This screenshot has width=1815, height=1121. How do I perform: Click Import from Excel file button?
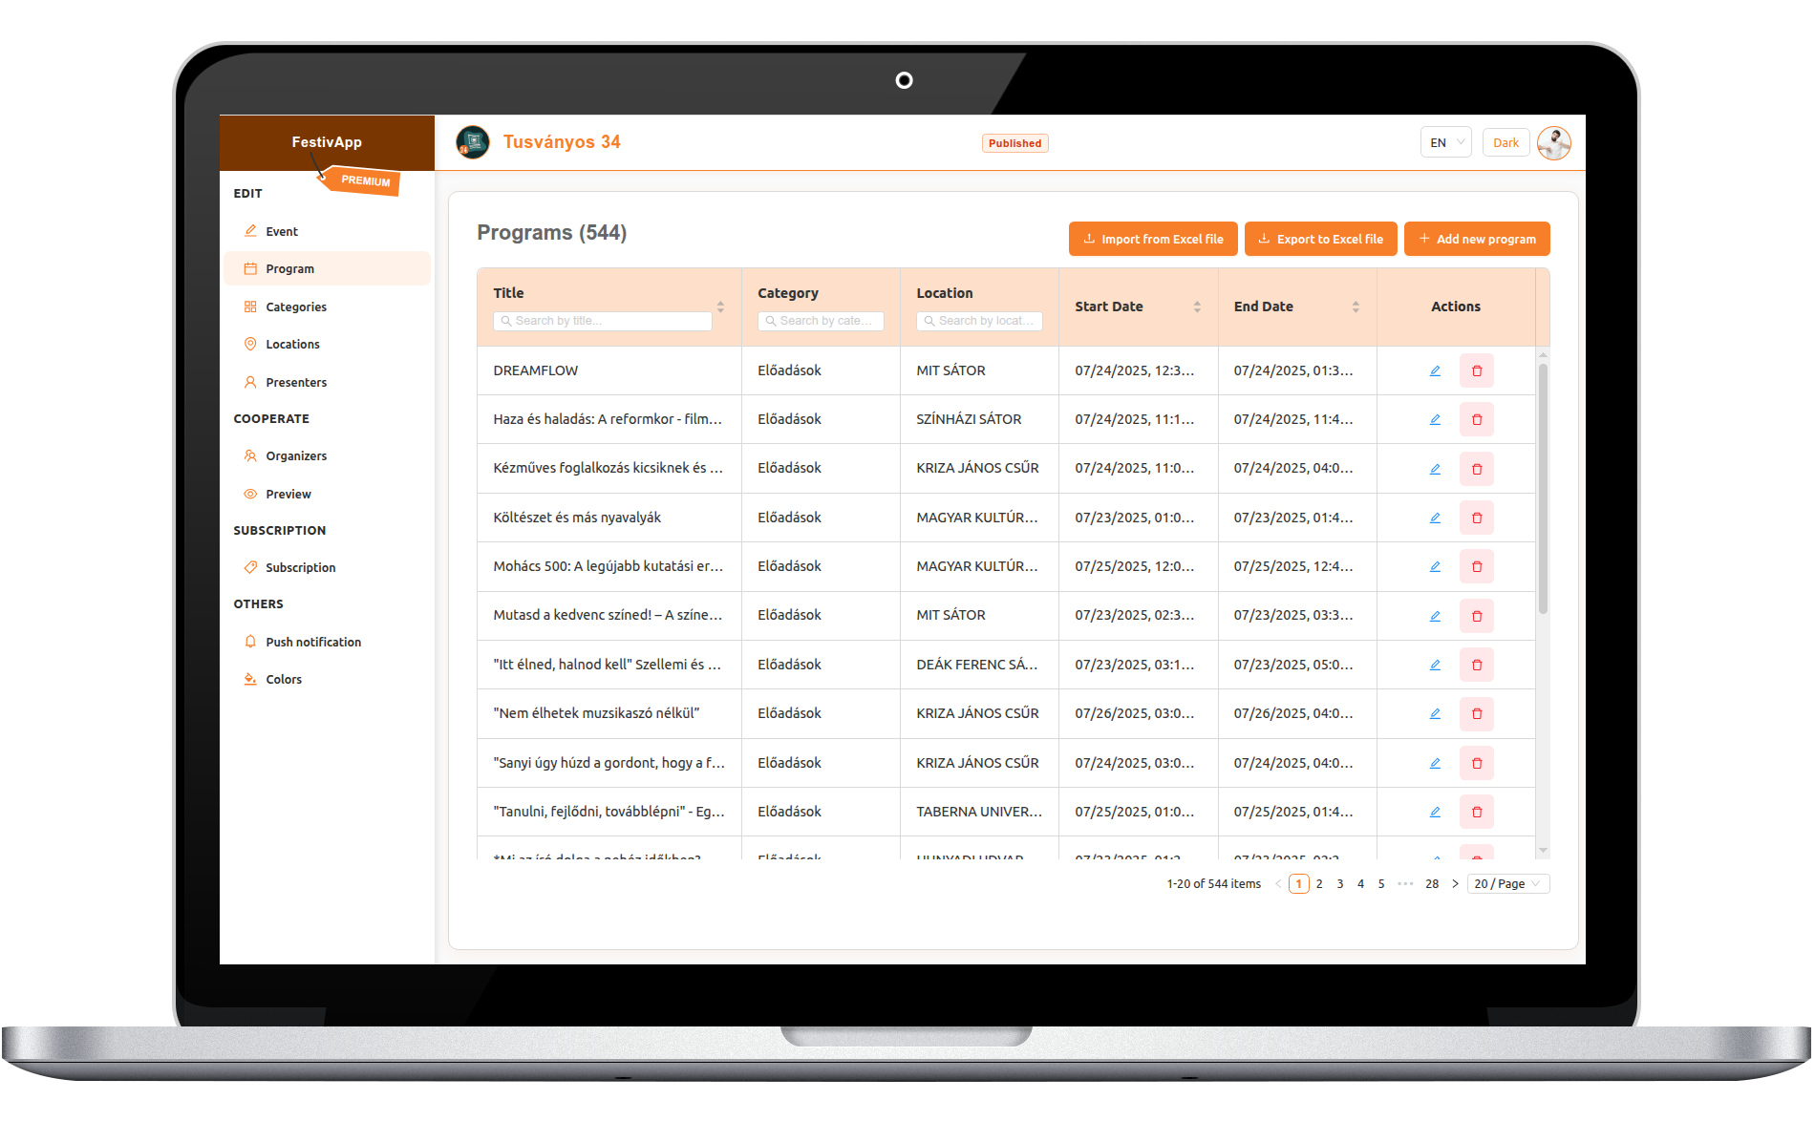click(x=1153, y=239)
